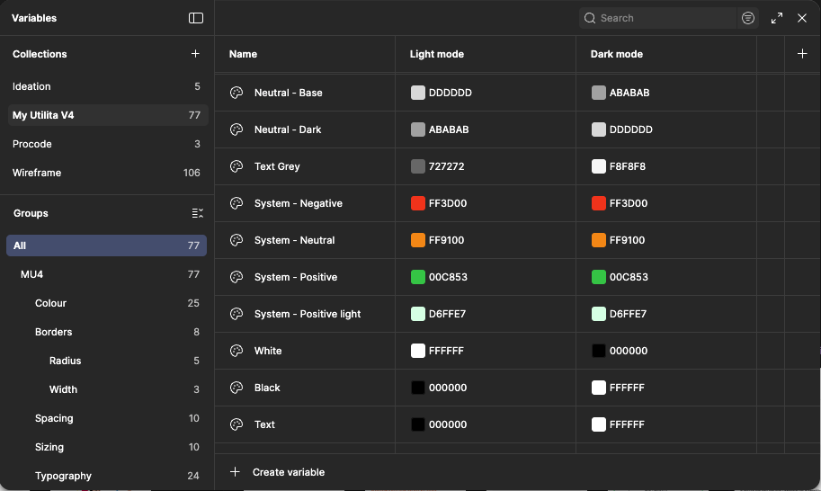Open System - Positive light mode green swatch

coord(418,277)
